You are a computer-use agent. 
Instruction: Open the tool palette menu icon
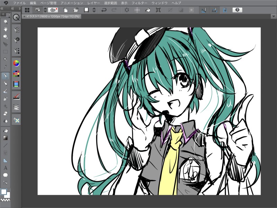coord(3,14)
